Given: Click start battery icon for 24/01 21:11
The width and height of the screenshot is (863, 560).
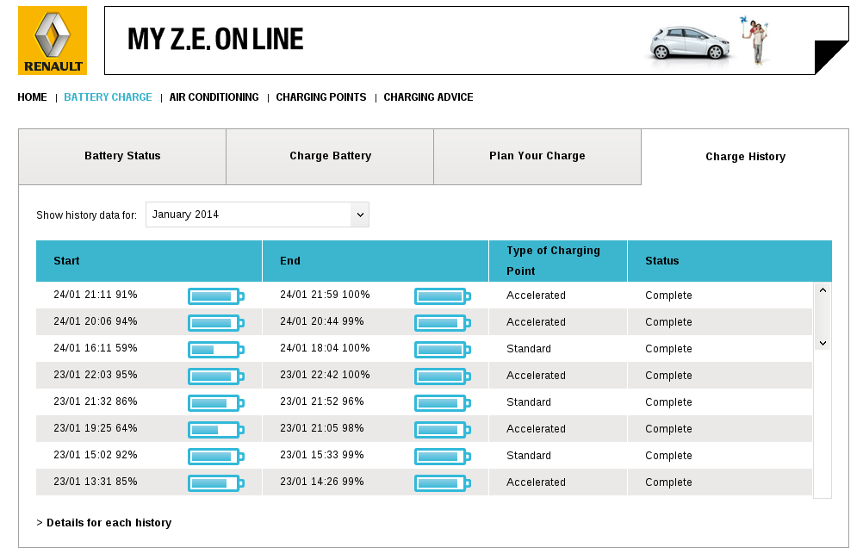Looking at the screenshot, I should [x=215, y=296].
